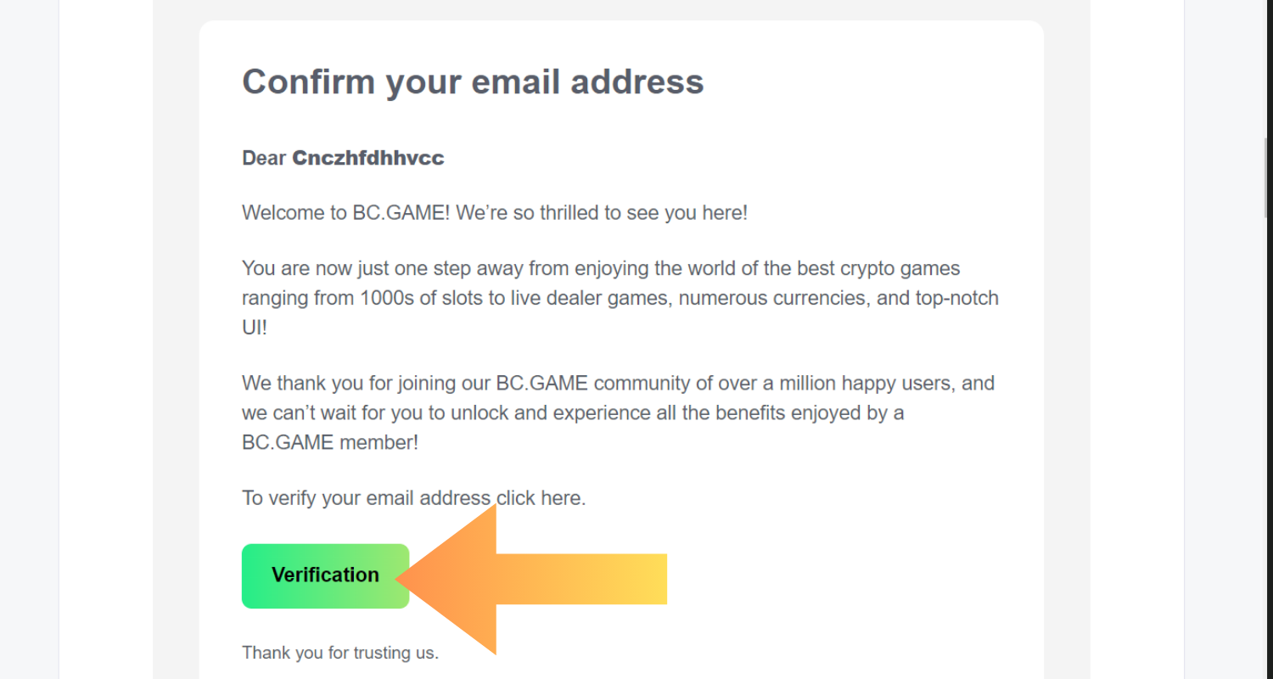Click the "Confirm your email address" heading
The width and height of the screenshot is (1273, 679).
473,81
